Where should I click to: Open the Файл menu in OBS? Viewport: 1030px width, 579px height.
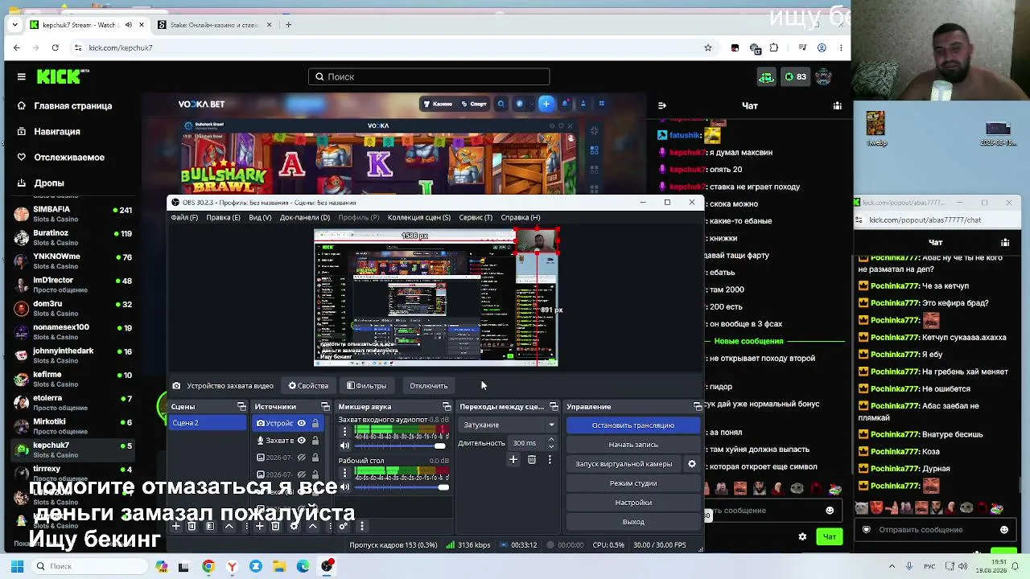pos(184,217)
